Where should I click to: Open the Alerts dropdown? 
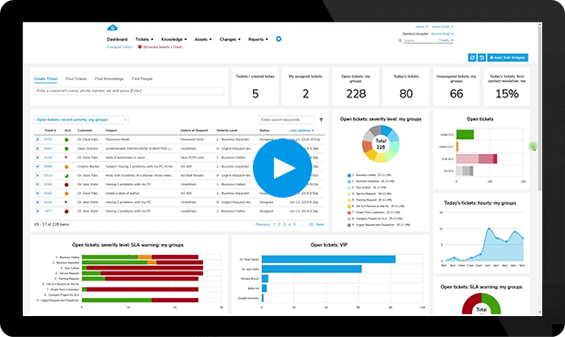(421, 26)
